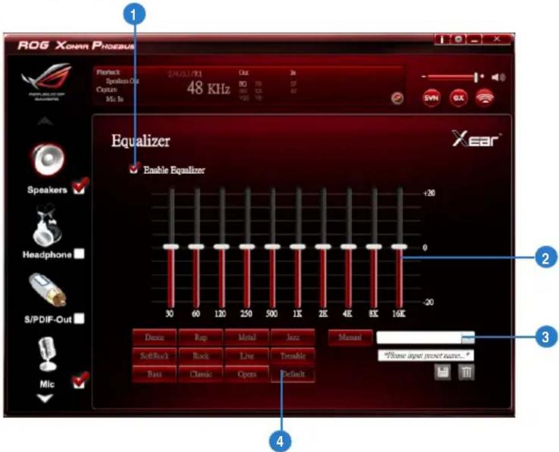The width and height of the screenshot is (559, 452).
Task: Click the 16K equalizer slider handle
Action: [x=399, y=247]
